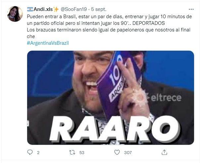The image size is (200, 163).
Task: Open the three-dot more options menu
Action: tap(191, 9)
